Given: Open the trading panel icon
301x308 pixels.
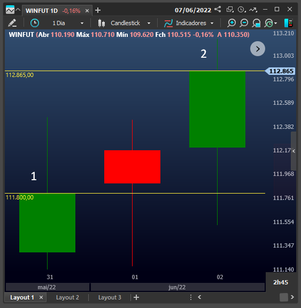Looking at the screenshot, I should (289, 23).
